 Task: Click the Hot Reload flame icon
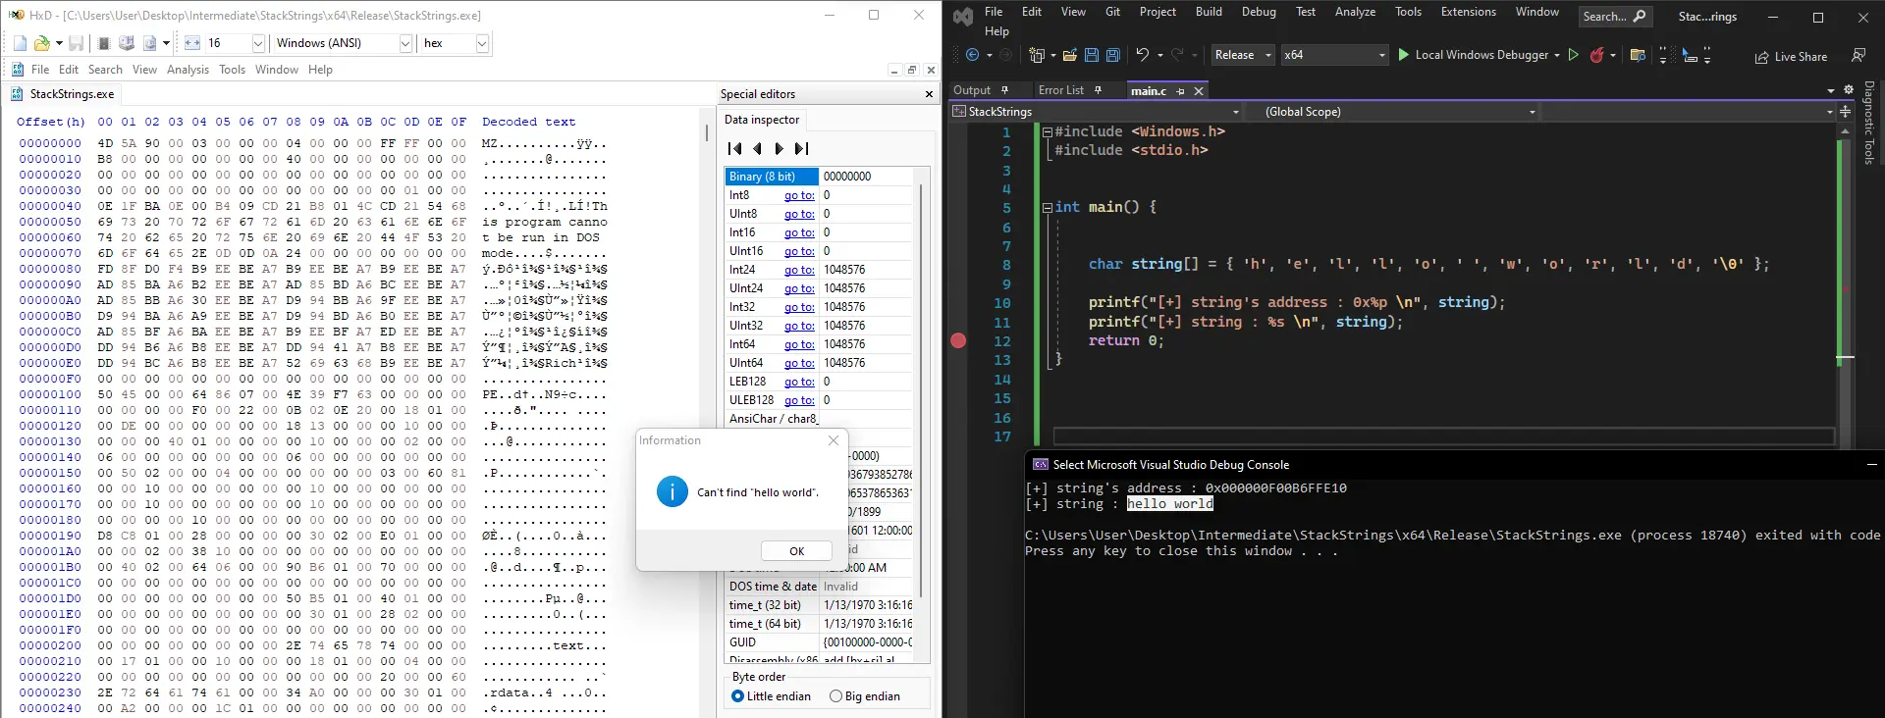tap(1597, 56)
